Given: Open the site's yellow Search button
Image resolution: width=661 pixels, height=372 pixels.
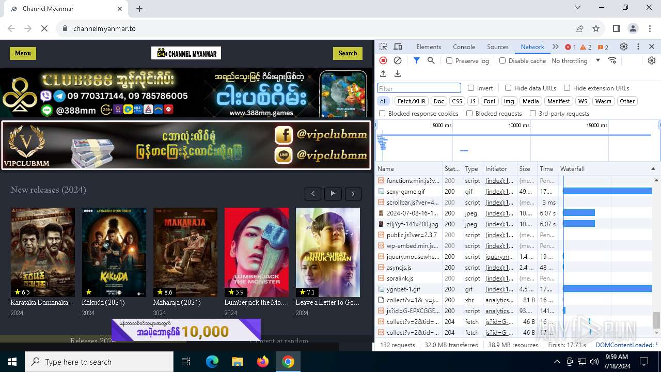Looking at the screenshot, I should (348, 53).
